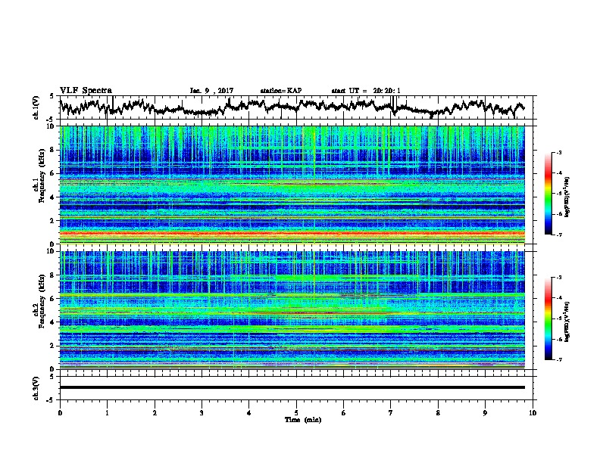Screen dimensions: 600x463
Task: Click the time axis tick label 1
Action: (x=107, y=413)
